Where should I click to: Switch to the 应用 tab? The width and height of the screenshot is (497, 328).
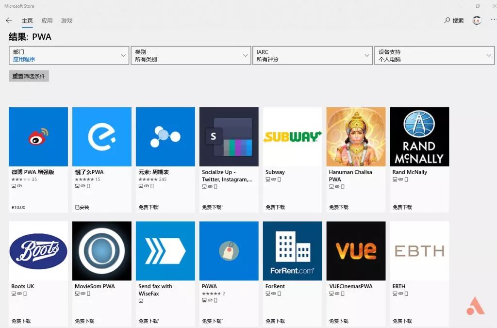coord(47,20)
